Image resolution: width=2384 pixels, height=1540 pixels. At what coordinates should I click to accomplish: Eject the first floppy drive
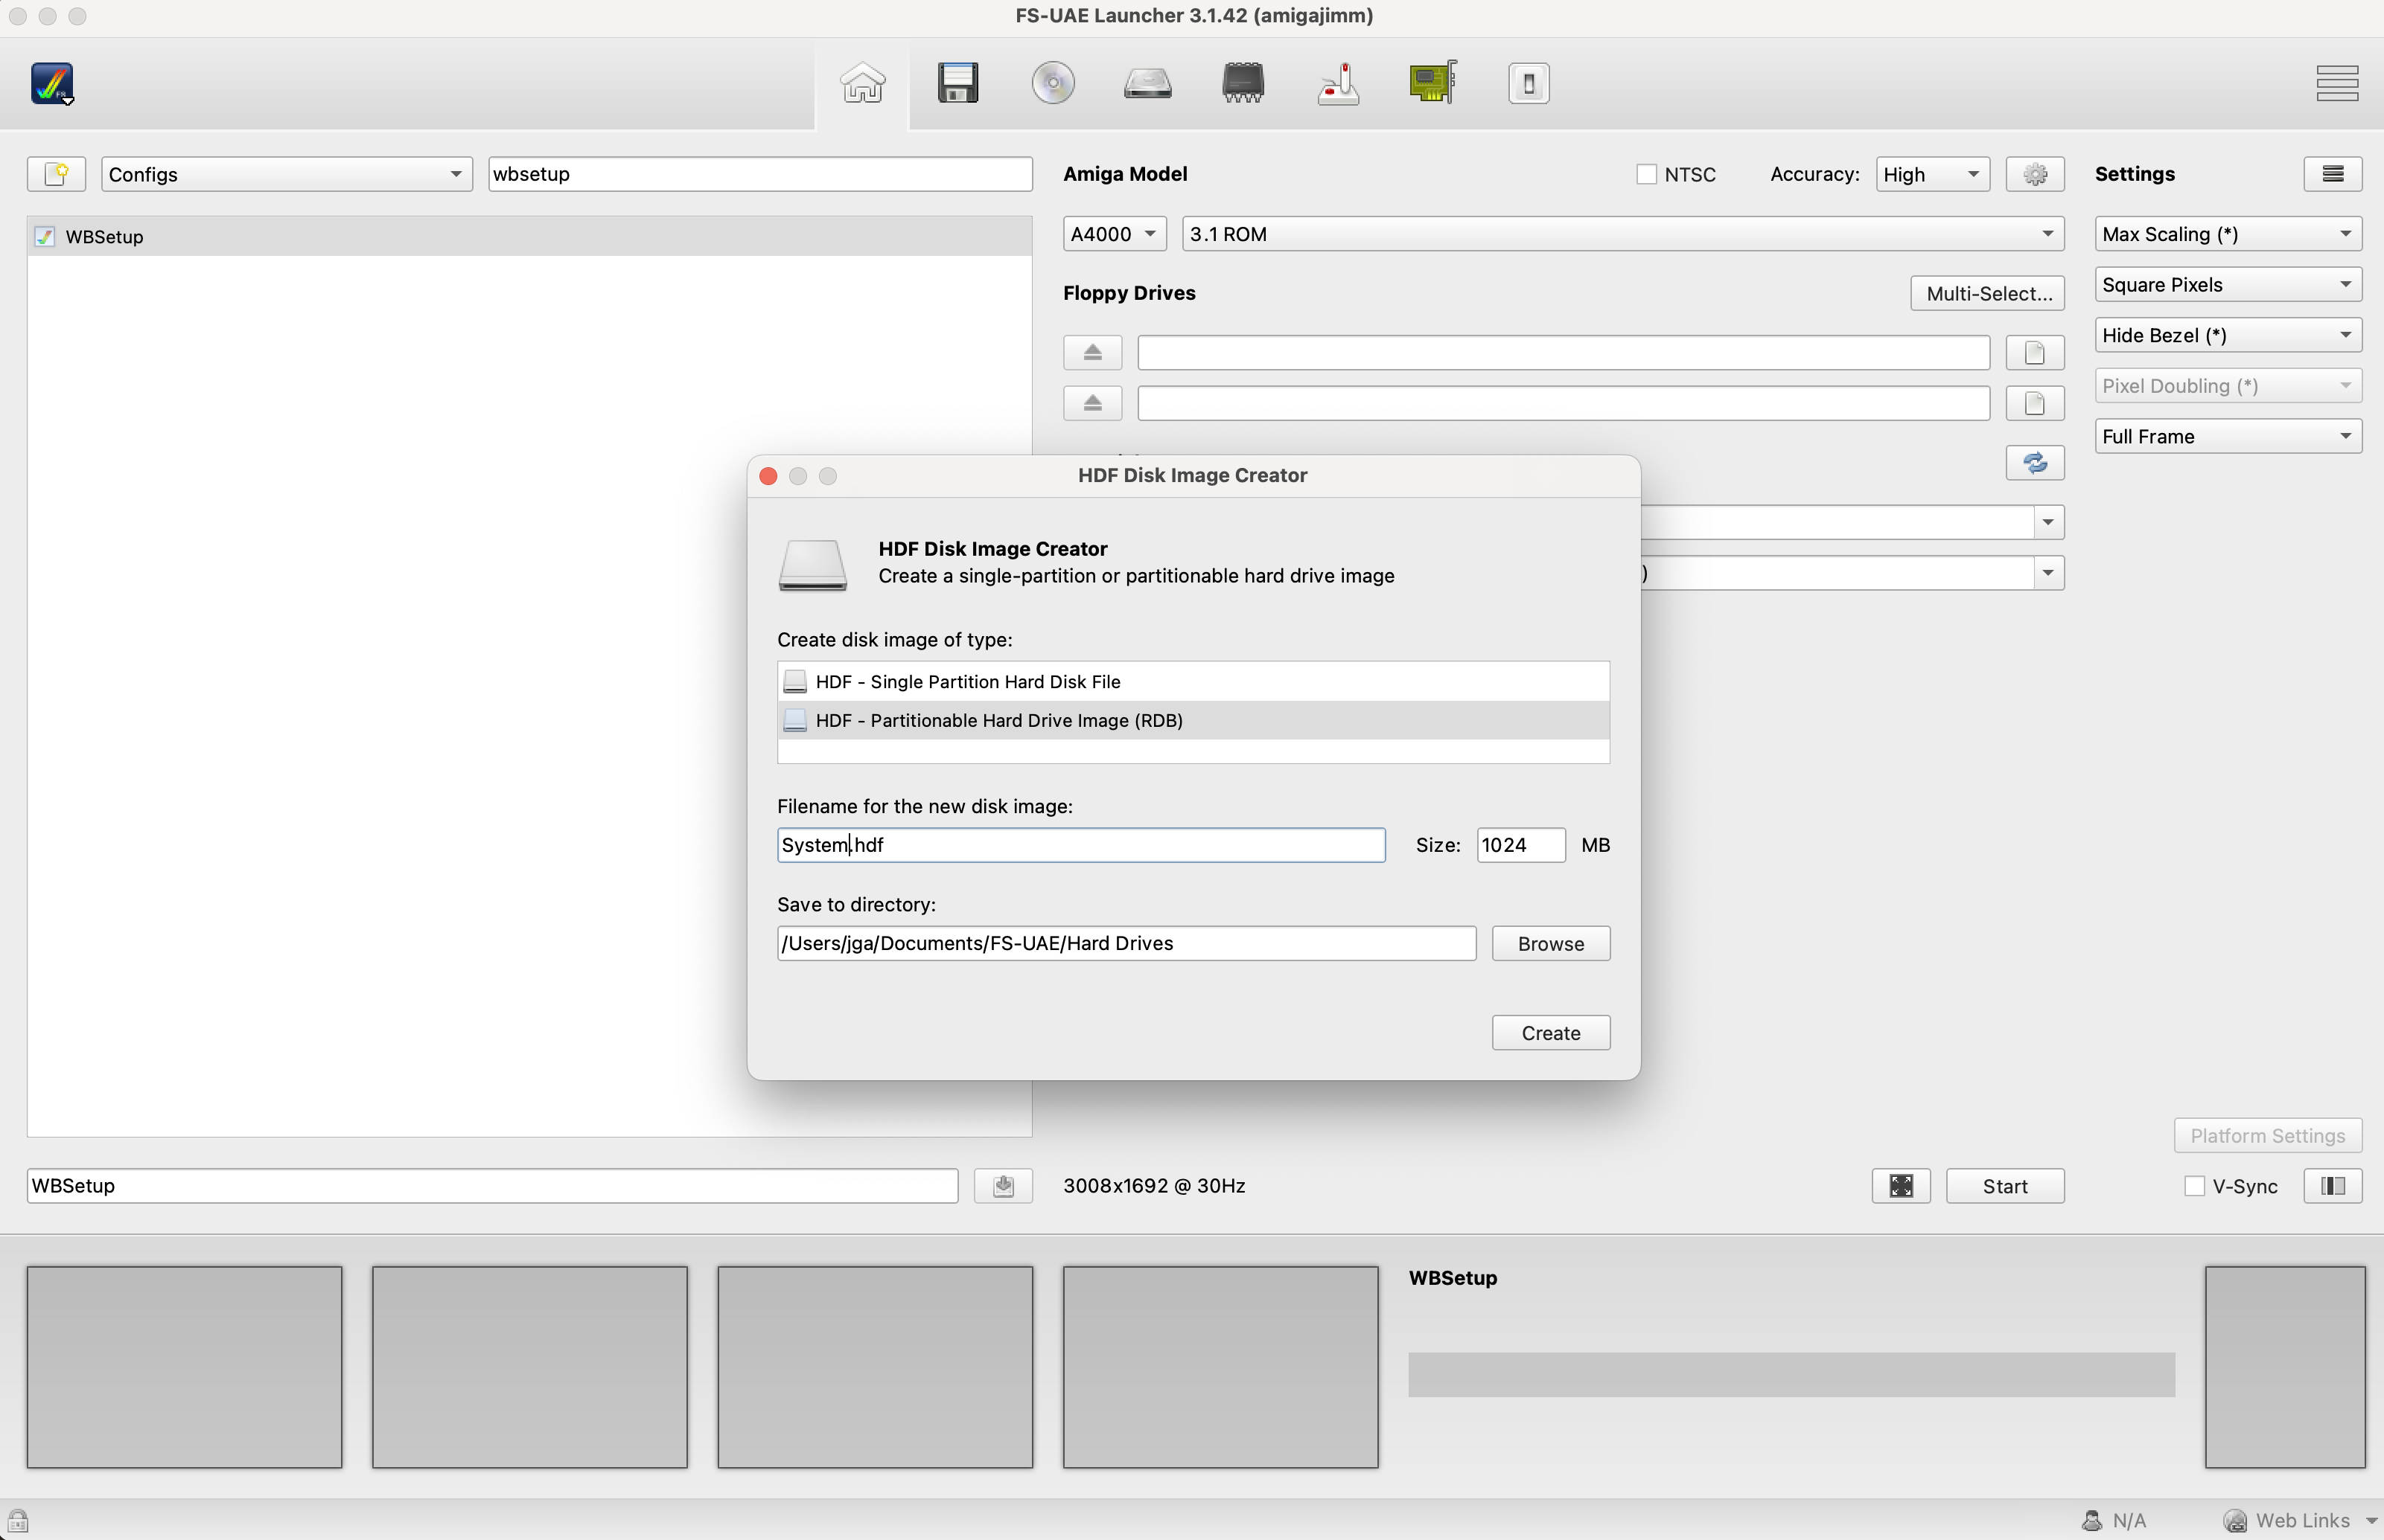pyautogui.click(x=1092, y=353)
